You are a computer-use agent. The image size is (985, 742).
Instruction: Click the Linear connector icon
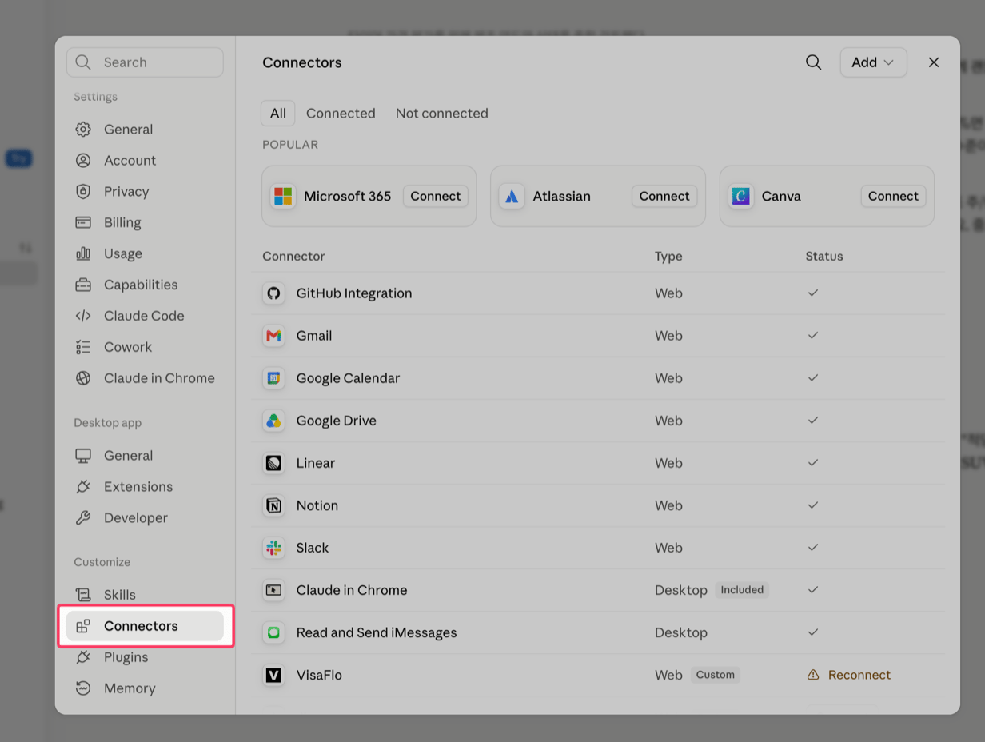273,463
